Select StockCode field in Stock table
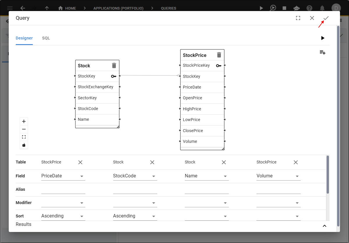 click(97, 109)
